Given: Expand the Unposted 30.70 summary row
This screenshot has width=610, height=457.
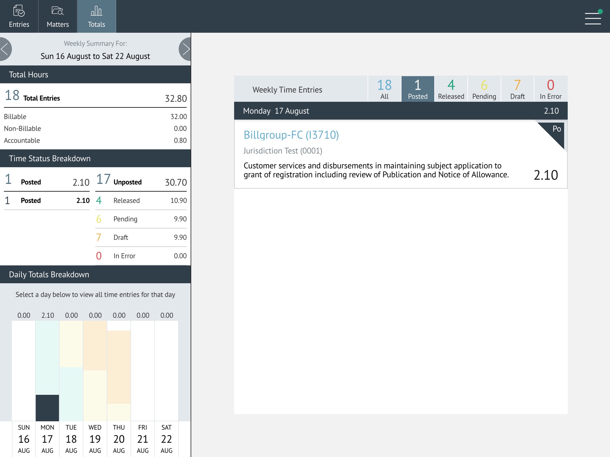Looking at the screenshot, I should (141, 181).
